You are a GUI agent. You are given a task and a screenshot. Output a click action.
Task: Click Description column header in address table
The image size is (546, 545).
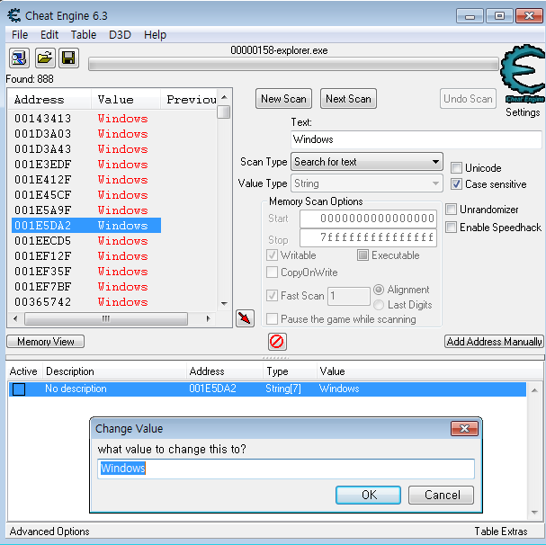[x=114, y=371]
